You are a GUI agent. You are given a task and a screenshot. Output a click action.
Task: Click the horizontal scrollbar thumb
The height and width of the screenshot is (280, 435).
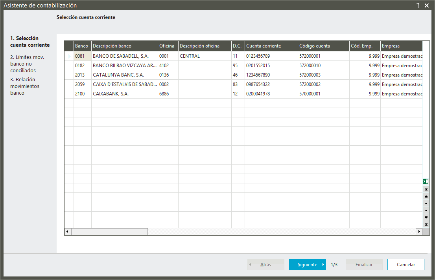(x=109, y=232)
